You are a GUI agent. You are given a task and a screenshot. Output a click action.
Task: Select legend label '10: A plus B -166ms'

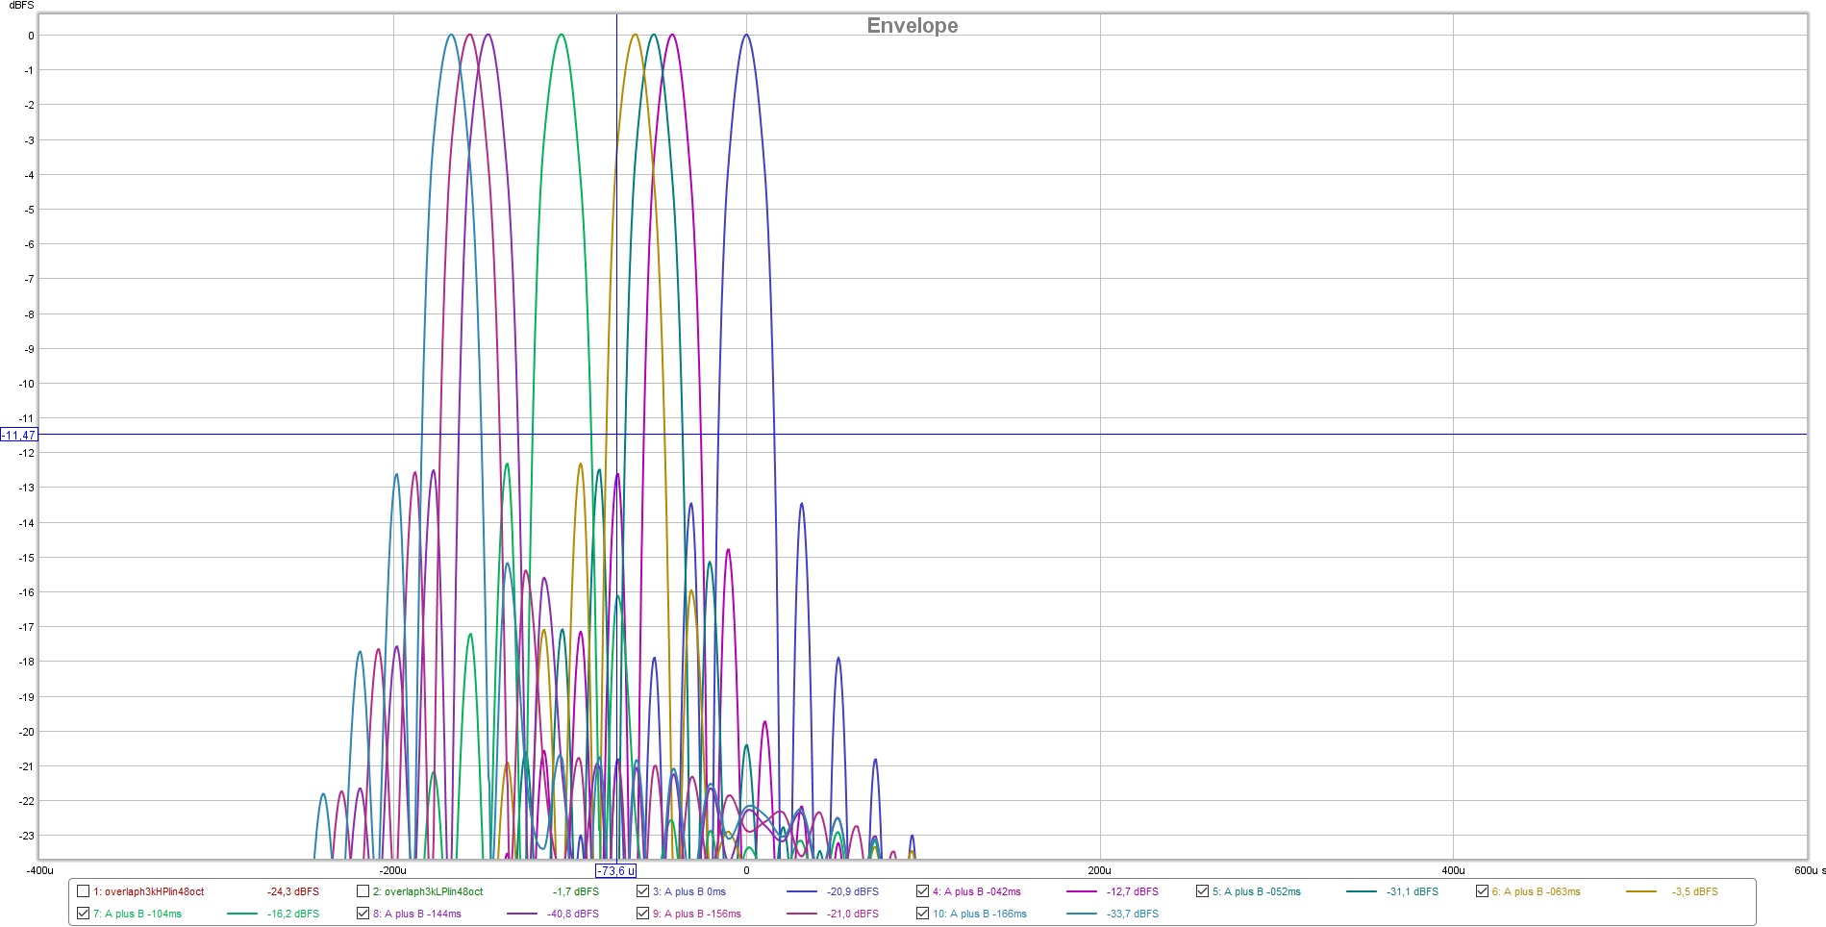click(980, 914)
